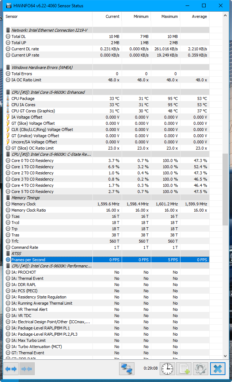Click chip icon of RTSS group
This screenshot has height=382, width=232.
click(x=8, y=254)
